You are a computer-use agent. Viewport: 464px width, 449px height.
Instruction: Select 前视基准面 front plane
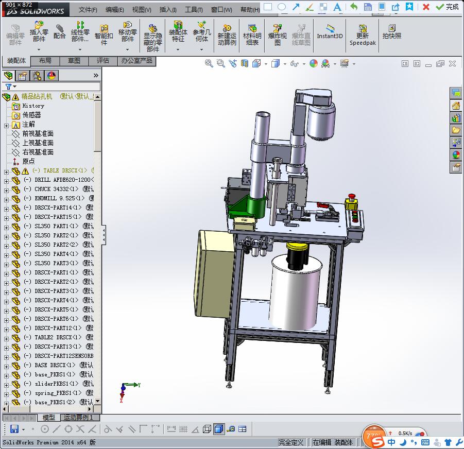pos(38,133)
